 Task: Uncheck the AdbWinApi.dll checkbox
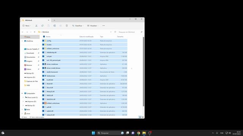tap(43, 53)
